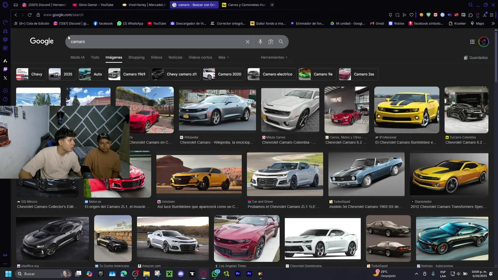Open the Chevrolet Dominicana white Camaro thumbnail

[323, 238]
